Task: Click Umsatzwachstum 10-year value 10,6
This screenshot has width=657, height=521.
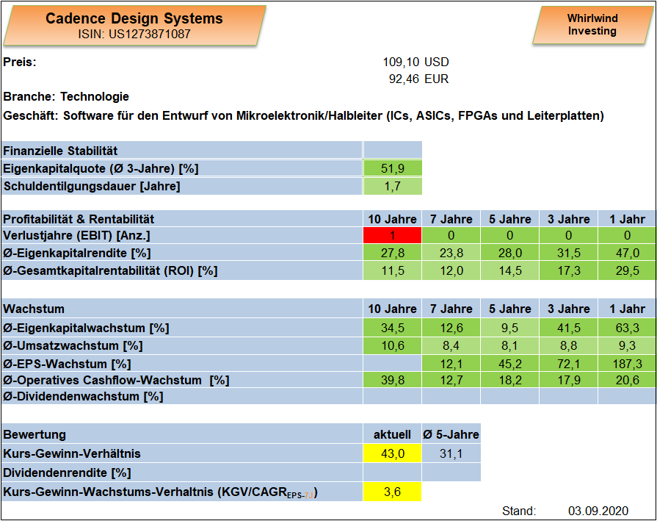Action: point(393,345)
